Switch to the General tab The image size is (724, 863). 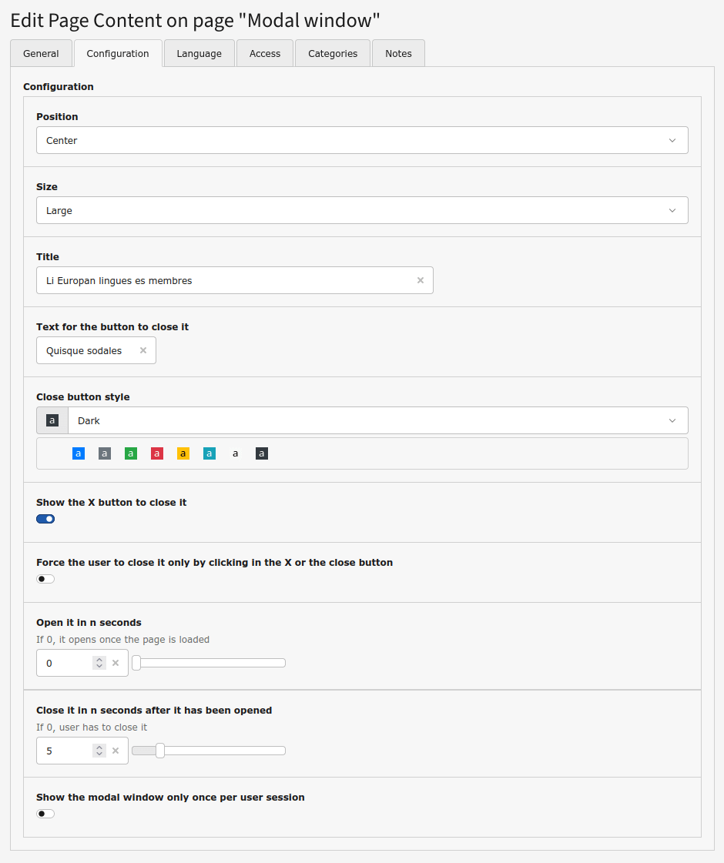click(x=41, y=54)
